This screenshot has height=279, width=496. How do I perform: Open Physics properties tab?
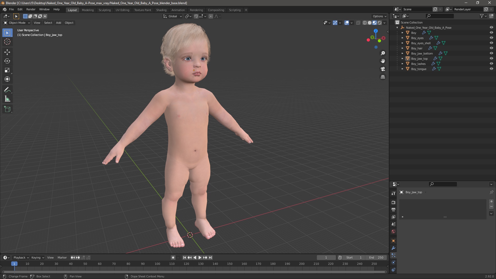[393, 262]
